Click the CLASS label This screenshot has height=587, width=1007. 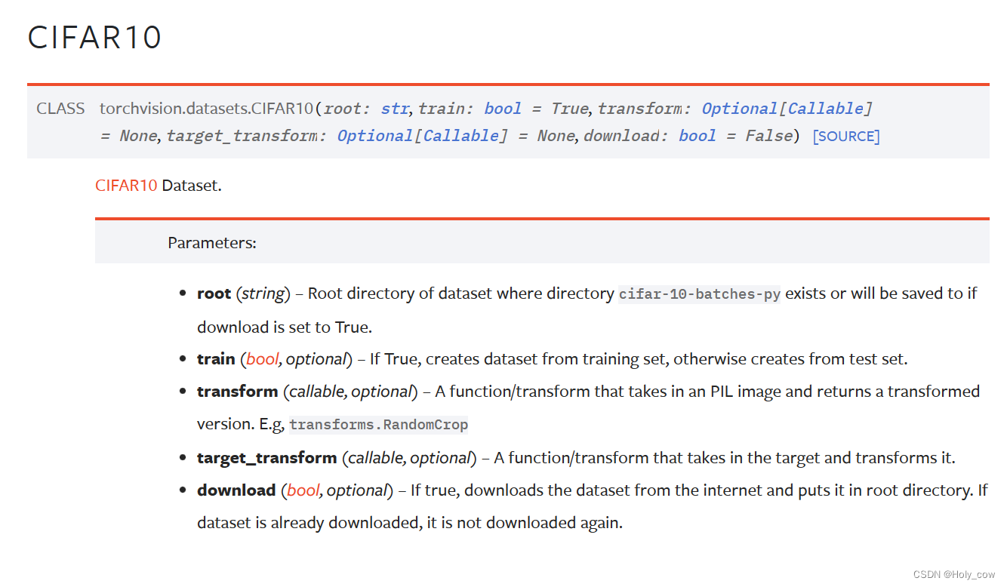pos(60,109)
